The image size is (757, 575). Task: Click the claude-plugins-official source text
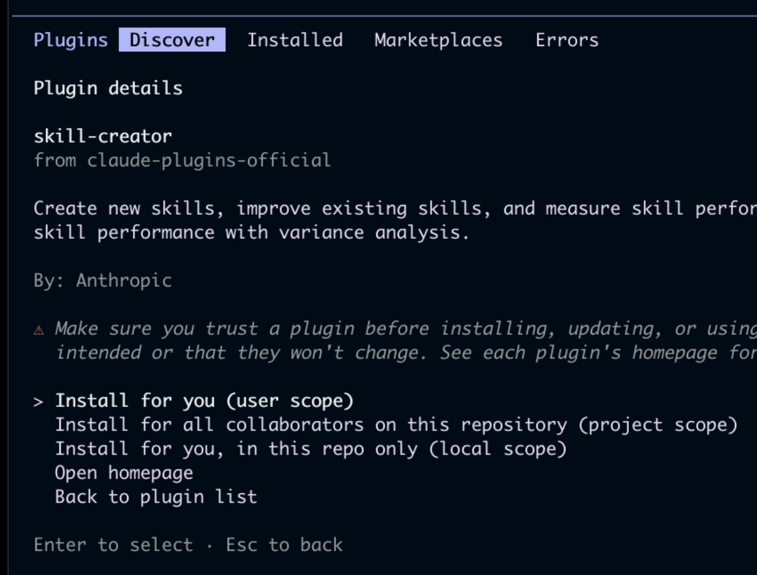209,160
